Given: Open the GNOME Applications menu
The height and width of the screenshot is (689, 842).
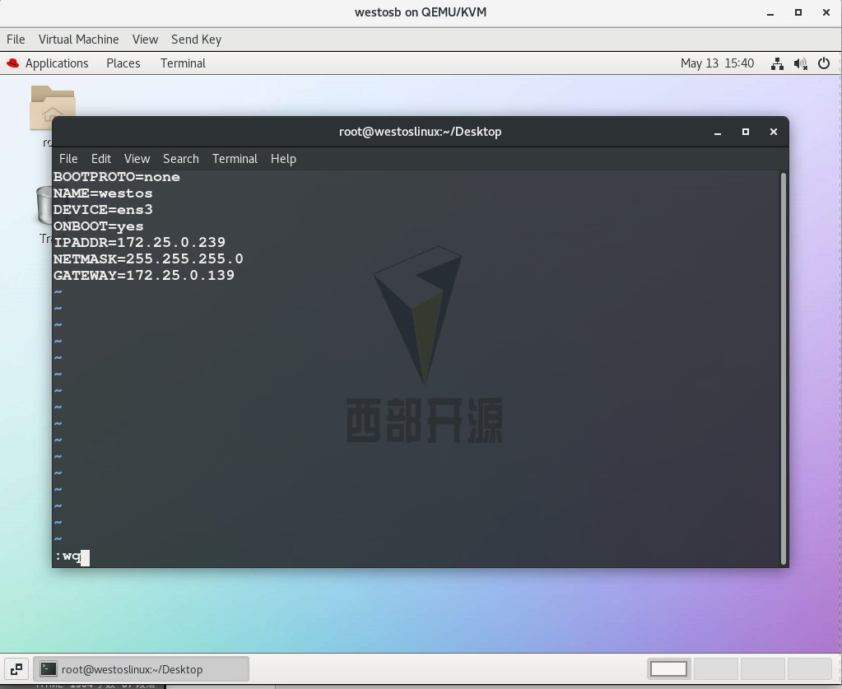Looking at the screenshot, I should coord(57,63).
